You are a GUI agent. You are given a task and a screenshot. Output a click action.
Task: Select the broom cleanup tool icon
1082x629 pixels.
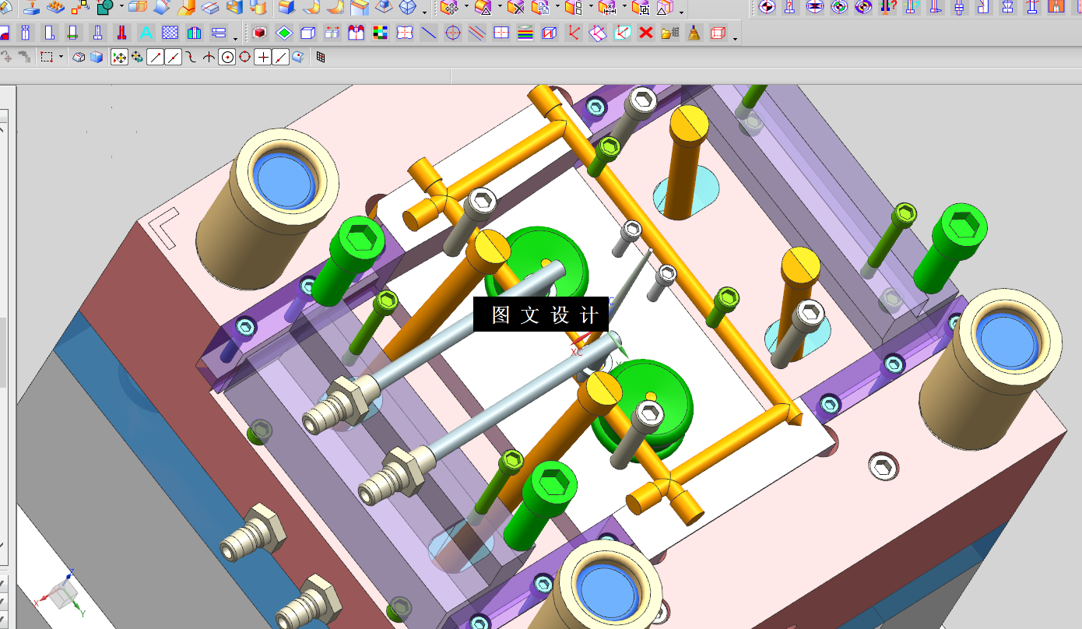pyautogui.click(x=694, y=33)
